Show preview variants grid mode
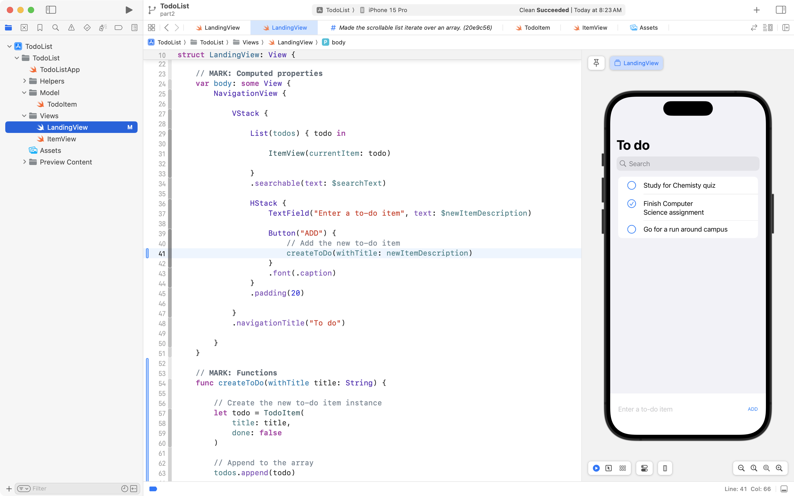Viewport: 794px width, 496px height. tap(622, 468)
